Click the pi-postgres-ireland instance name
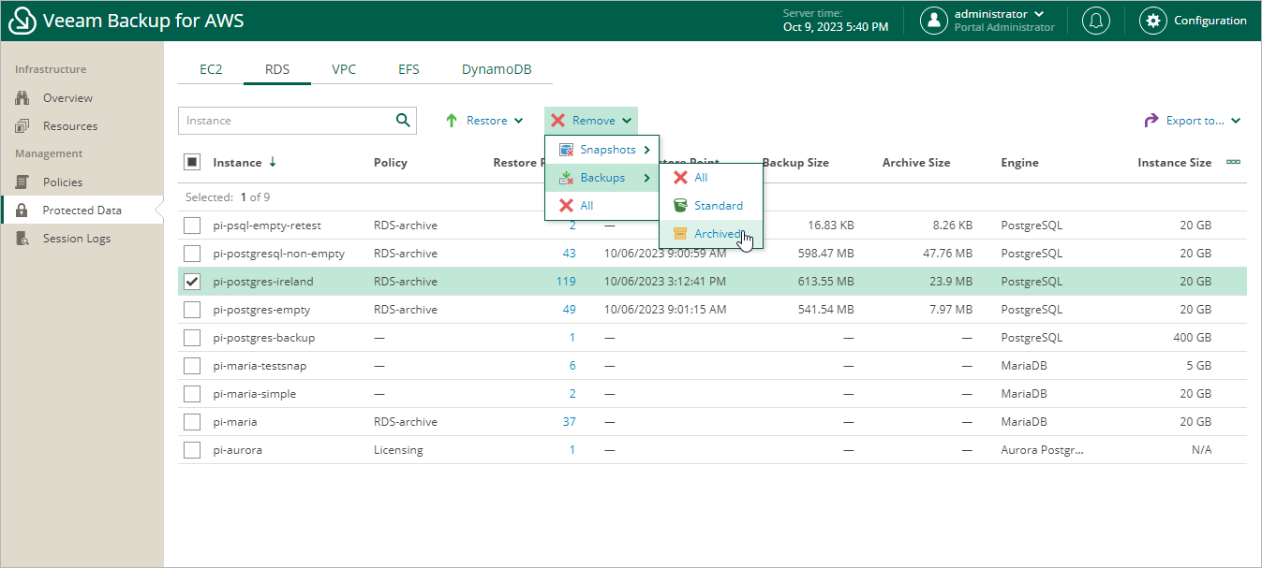1262x568 pixels. click(263, 282)
